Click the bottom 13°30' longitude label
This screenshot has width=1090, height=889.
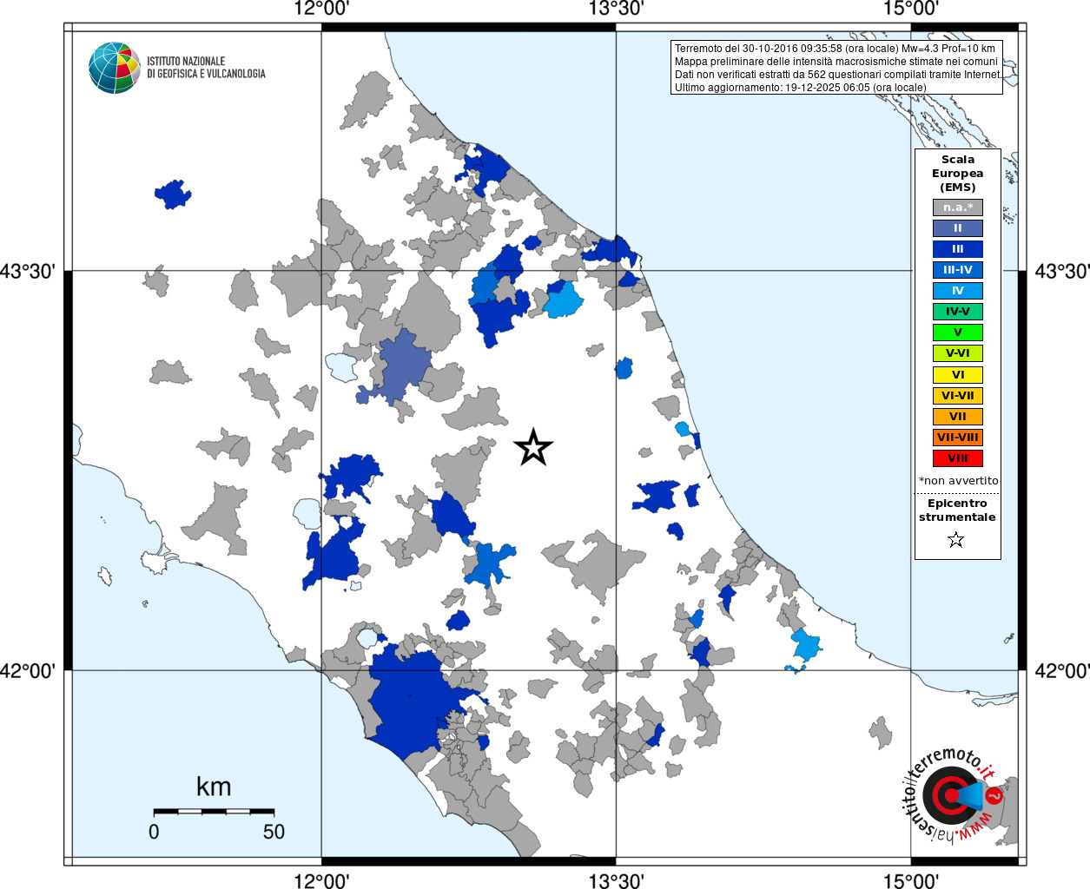(616, 880)
